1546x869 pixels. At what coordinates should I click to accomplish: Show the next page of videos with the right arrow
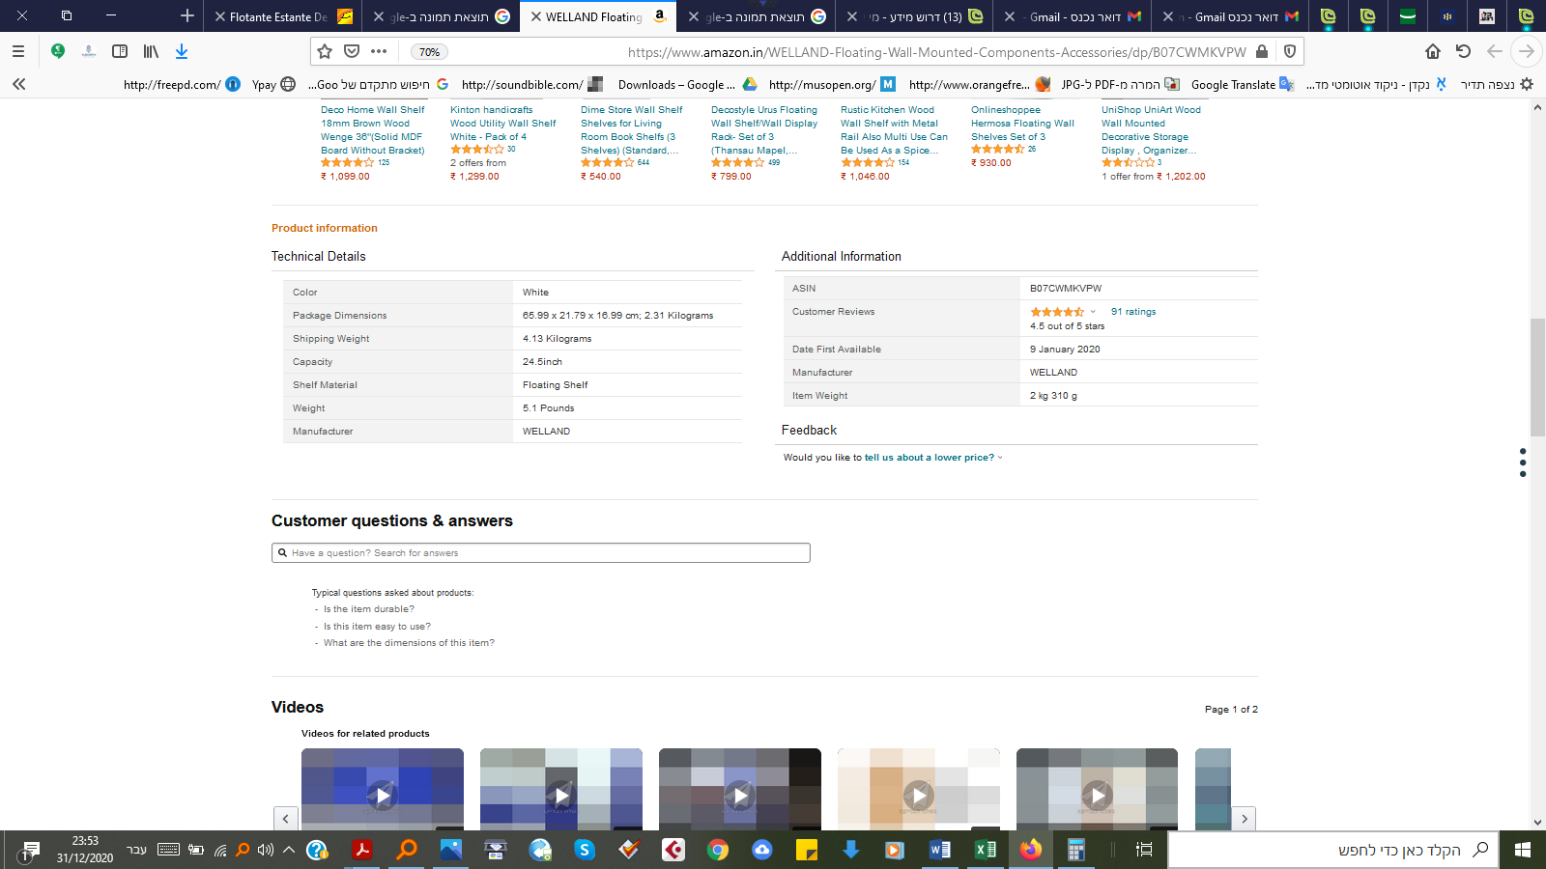pyautogui.click(x=1245, y=819)
